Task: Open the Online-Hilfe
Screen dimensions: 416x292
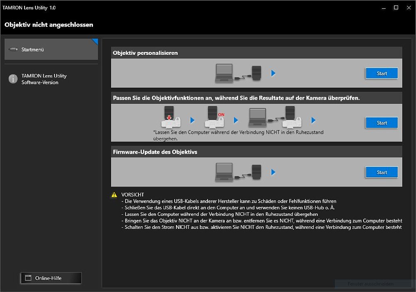Action: 51,278
